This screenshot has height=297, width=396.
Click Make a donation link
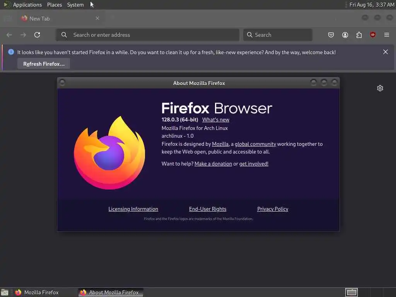213,164
